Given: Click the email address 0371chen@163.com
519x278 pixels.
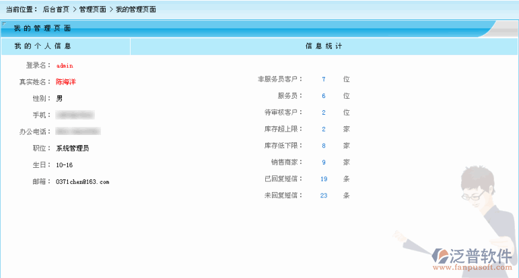Looking at the screenshot, I should [x=82, y=182].
